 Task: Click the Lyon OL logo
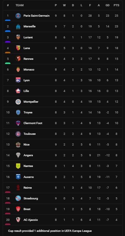coord(18,80)
